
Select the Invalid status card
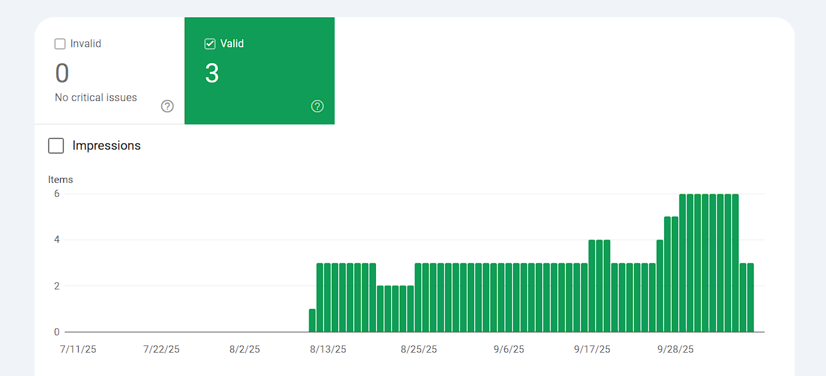click(x=109, y=71)
